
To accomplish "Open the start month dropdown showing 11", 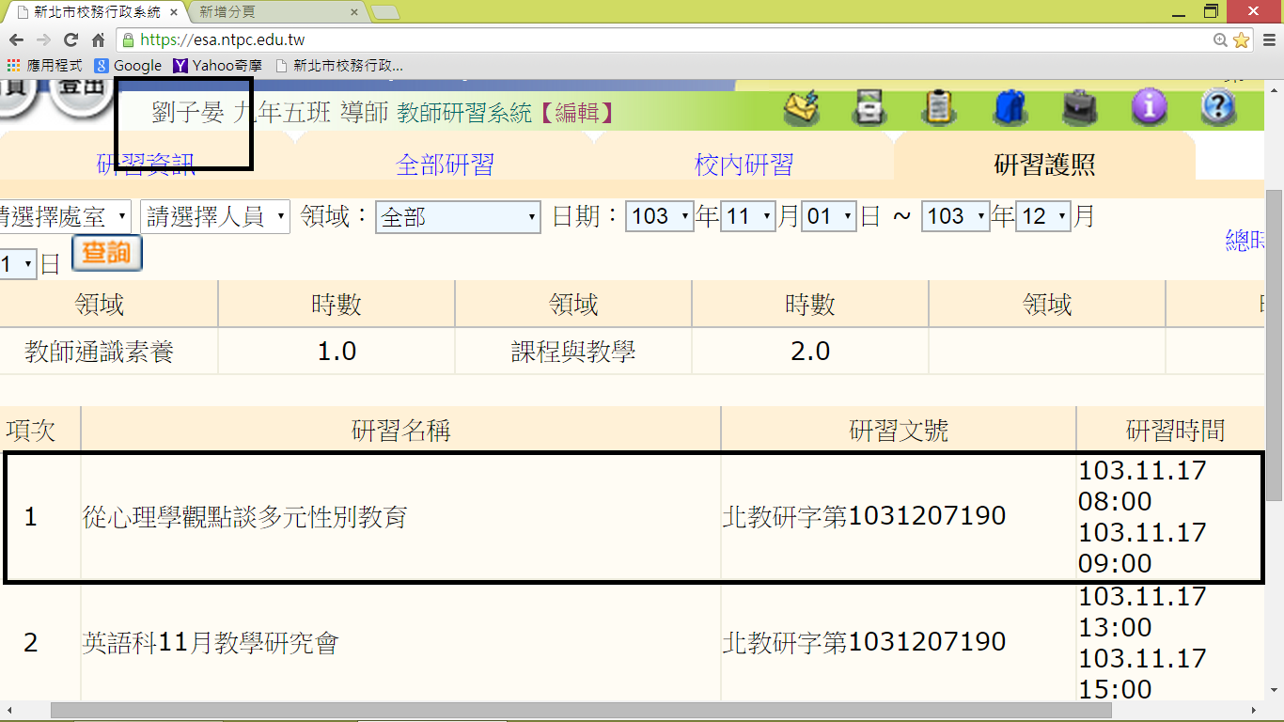I will coord(748,217).
